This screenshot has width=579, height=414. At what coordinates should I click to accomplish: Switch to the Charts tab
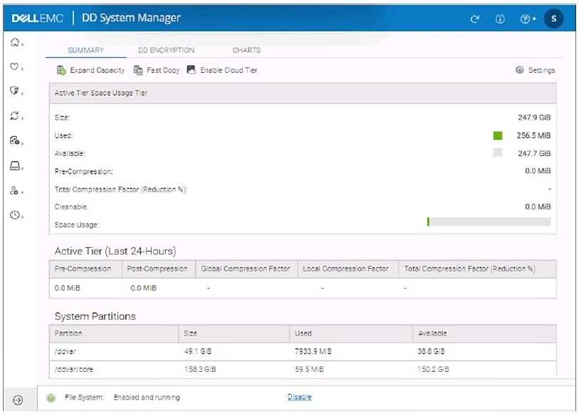tap(246, 51)
